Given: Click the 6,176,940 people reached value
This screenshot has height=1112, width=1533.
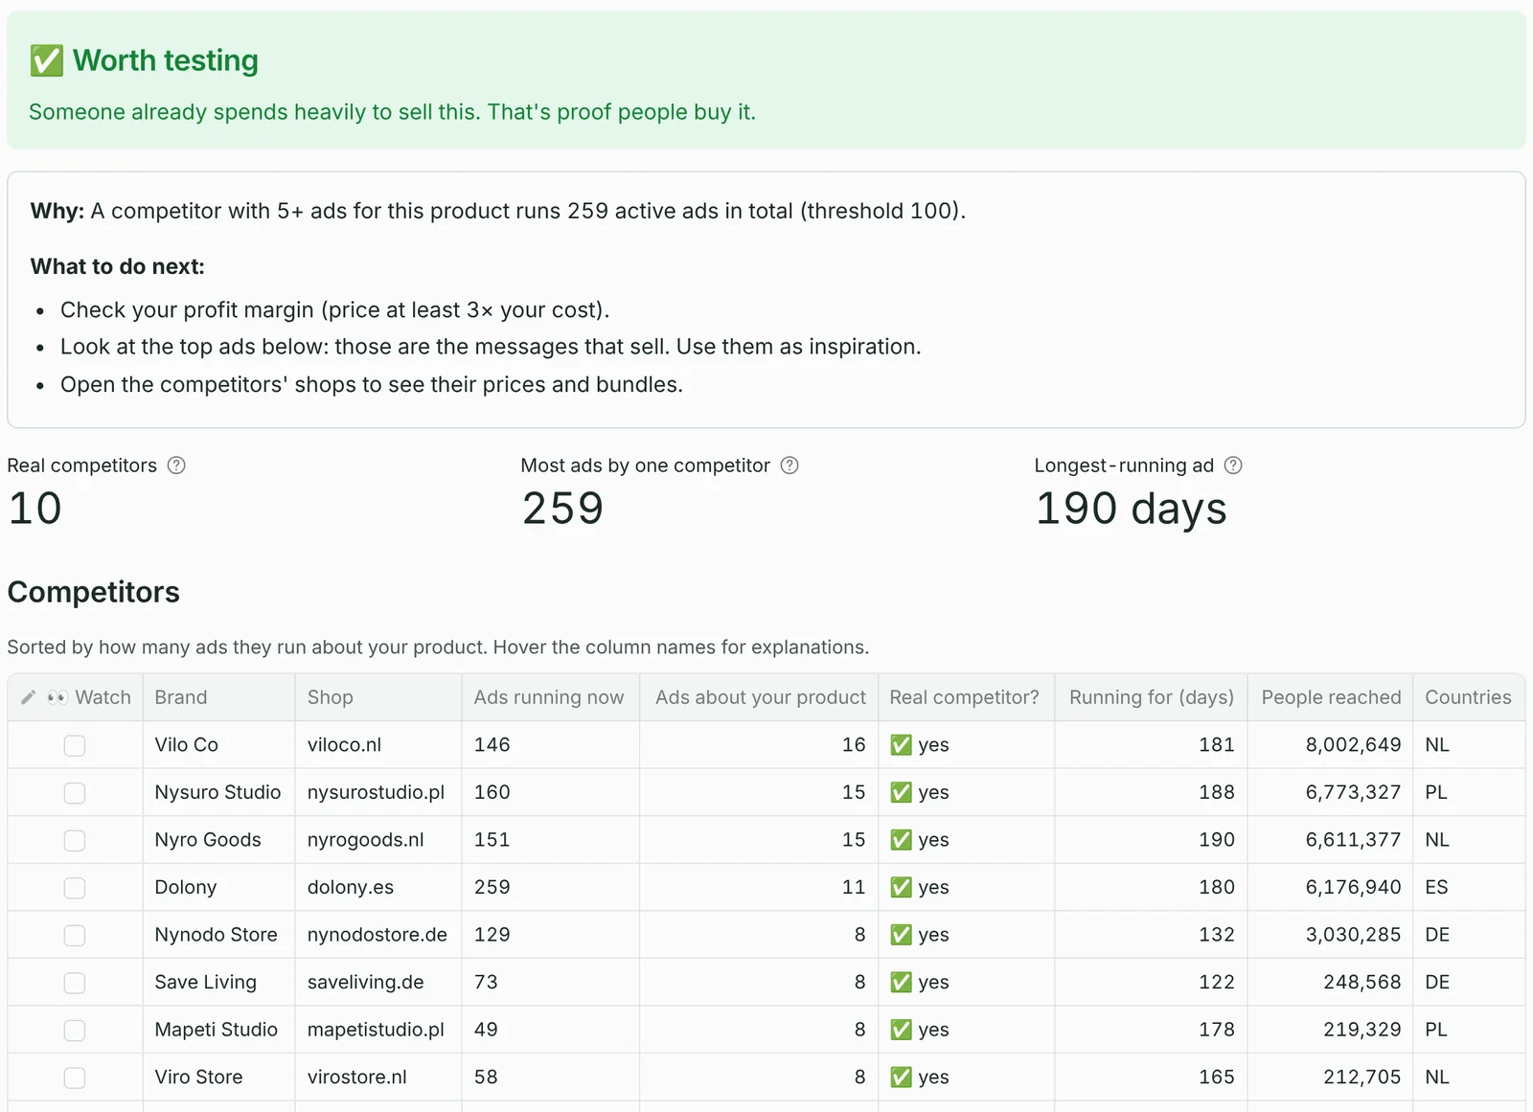Looking at the screenshot, I should 1353,887.
